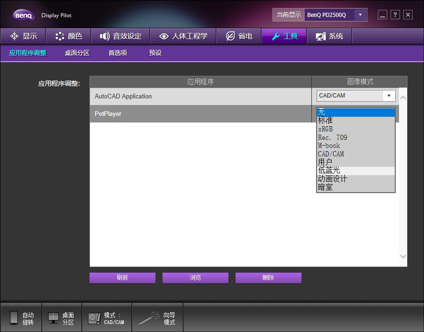Screen dimensions: 424x332
Task: Select the AutoCAD Application row
Action: [201, 96]
